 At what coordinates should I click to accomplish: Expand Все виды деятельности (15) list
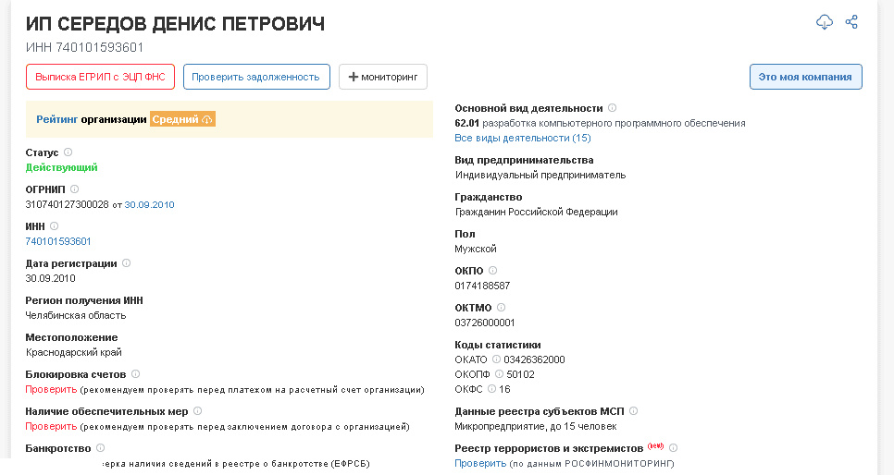coord(523,138)
